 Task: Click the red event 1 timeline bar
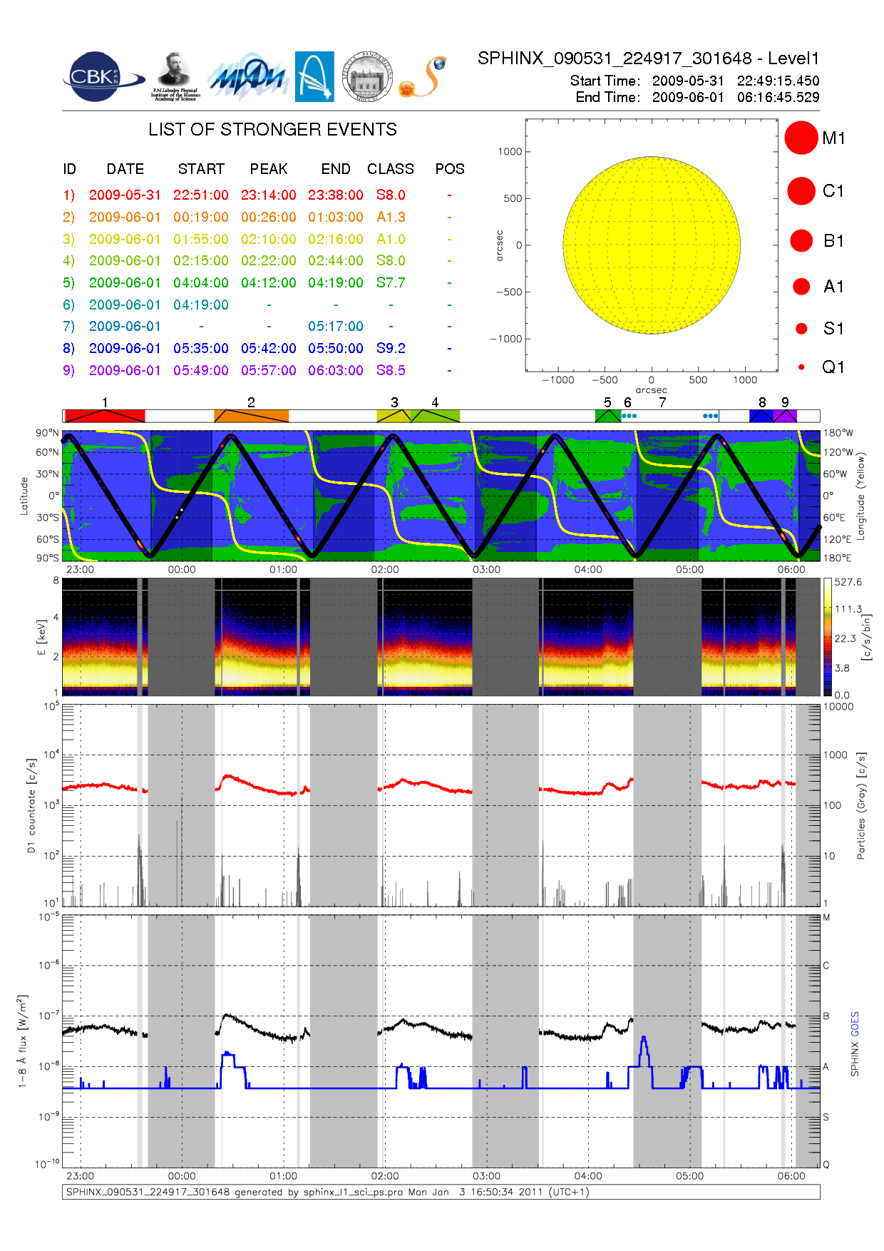tap(105, 416)
